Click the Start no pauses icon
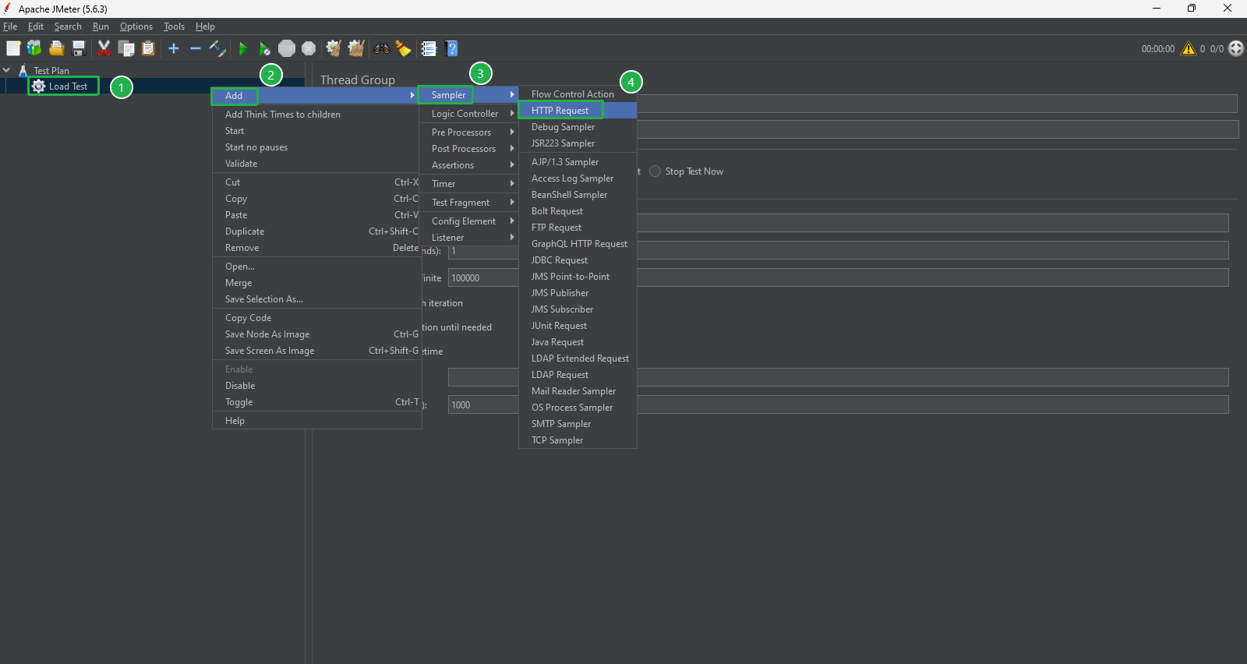The width and height of the screenshot is (1247, 664). click(265, 48)
